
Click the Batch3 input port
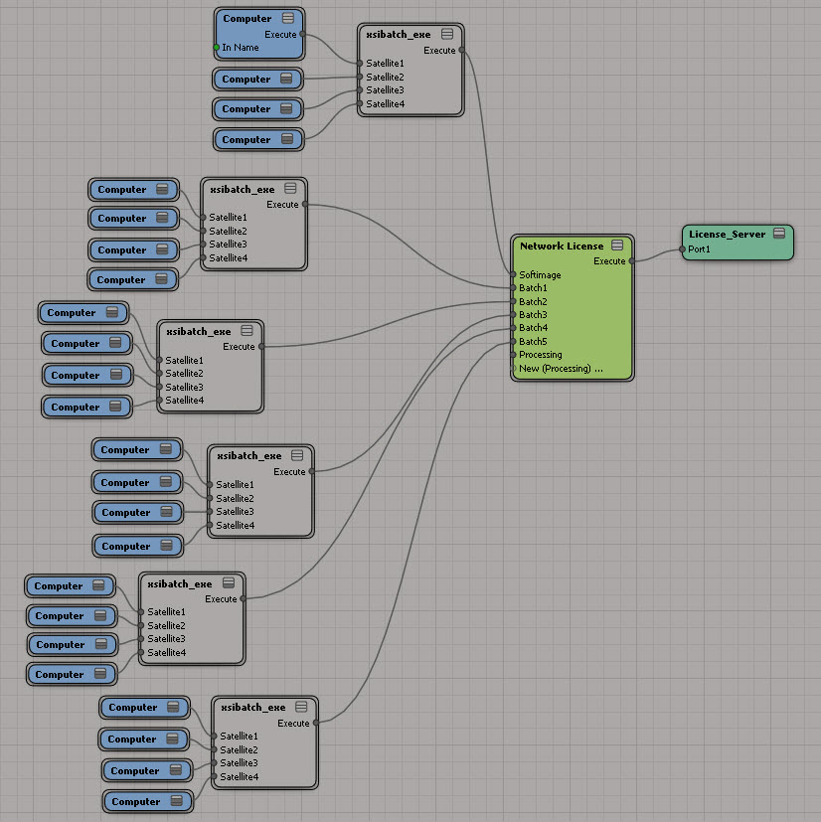513,315
